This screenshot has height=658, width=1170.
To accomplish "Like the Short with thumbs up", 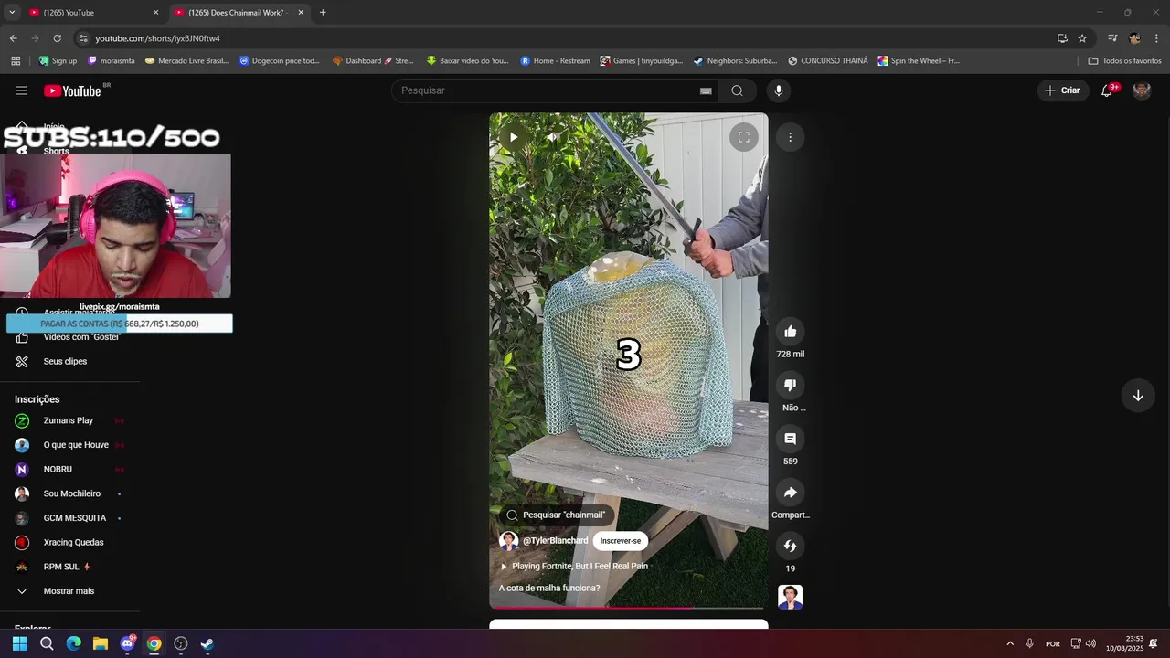I will 791,332.
